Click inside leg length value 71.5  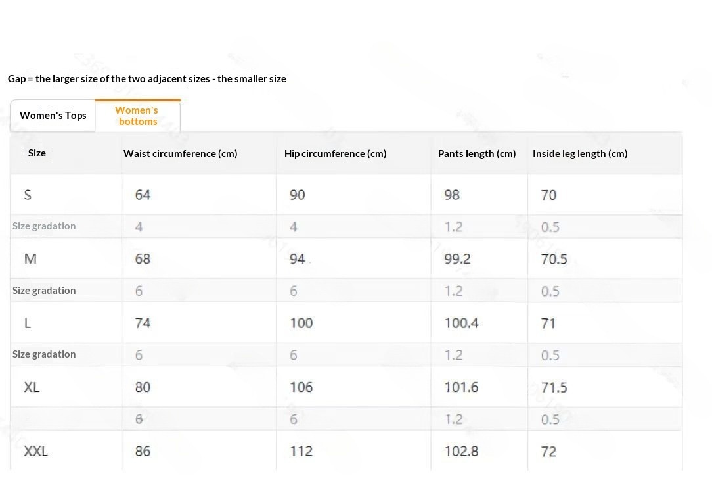tap(554, 387)
